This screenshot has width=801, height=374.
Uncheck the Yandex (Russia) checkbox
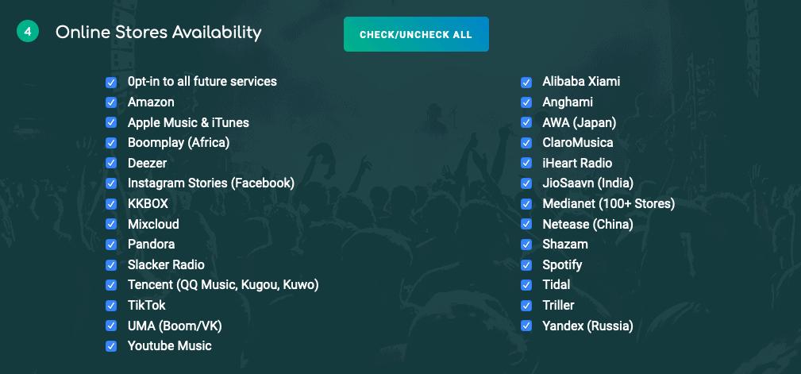coord(526,326)
